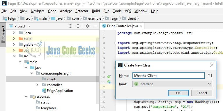Click the up-down arrows beside Name field
Viewport: 223px width, 111px height.
click(210, 75)
